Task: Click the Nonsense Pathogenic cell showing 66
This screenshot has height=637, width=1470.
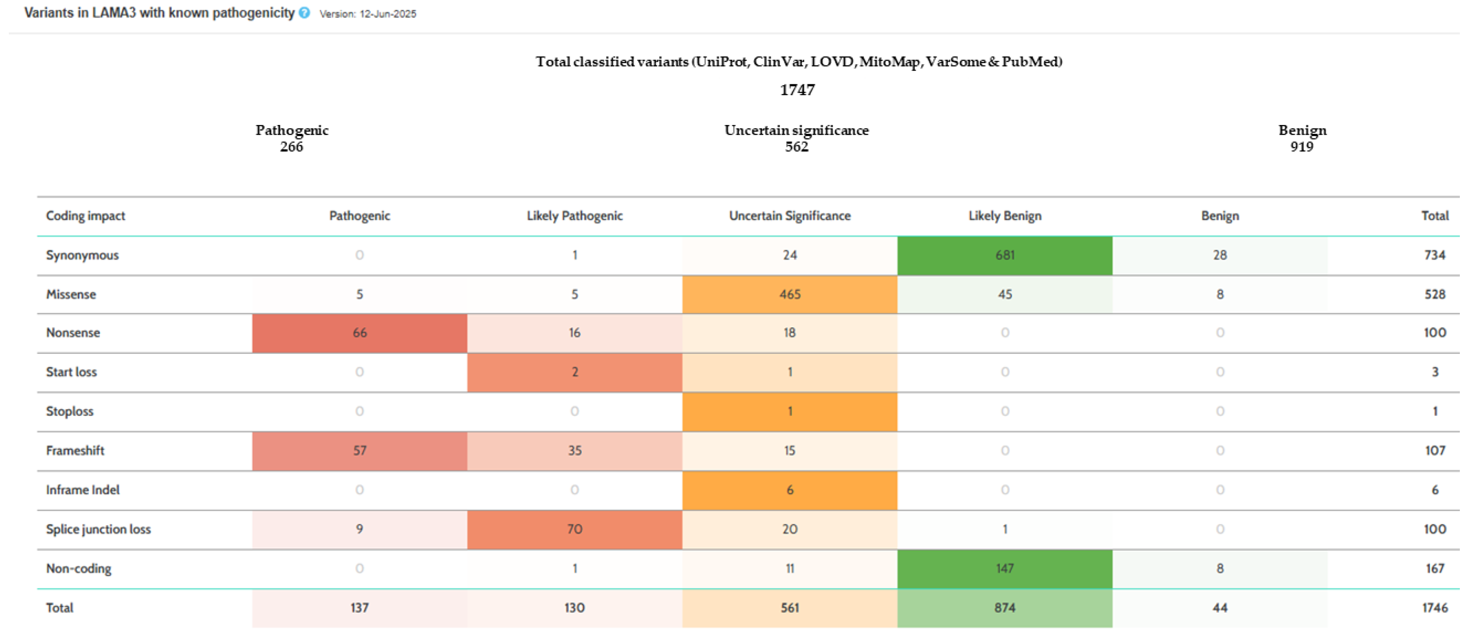Action: (360, 333)
